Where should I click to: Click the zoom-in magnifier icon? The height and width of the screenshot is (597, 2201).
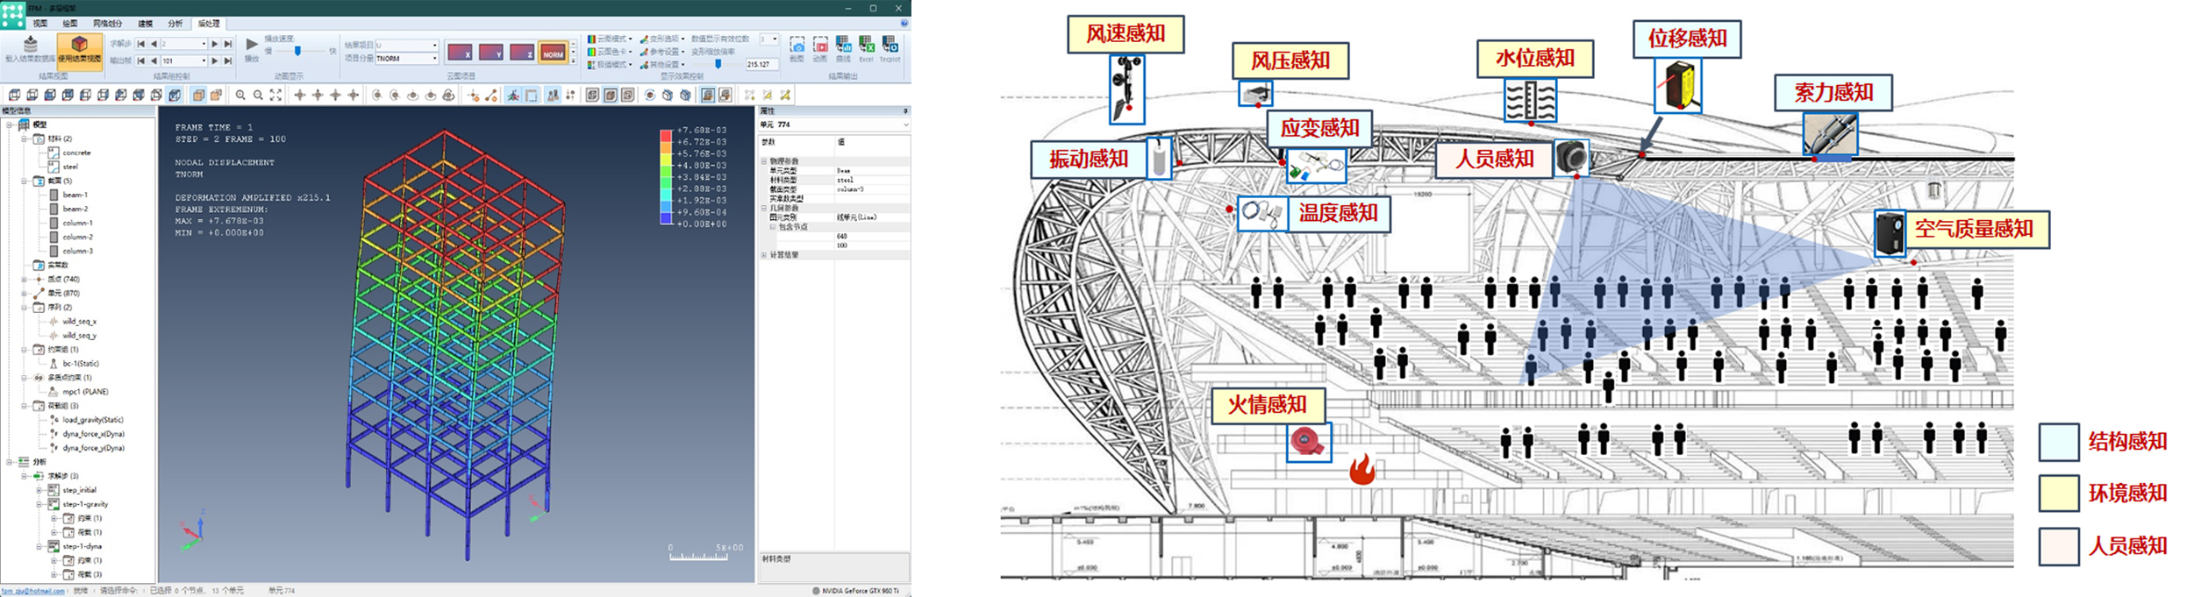coord(240,95)
